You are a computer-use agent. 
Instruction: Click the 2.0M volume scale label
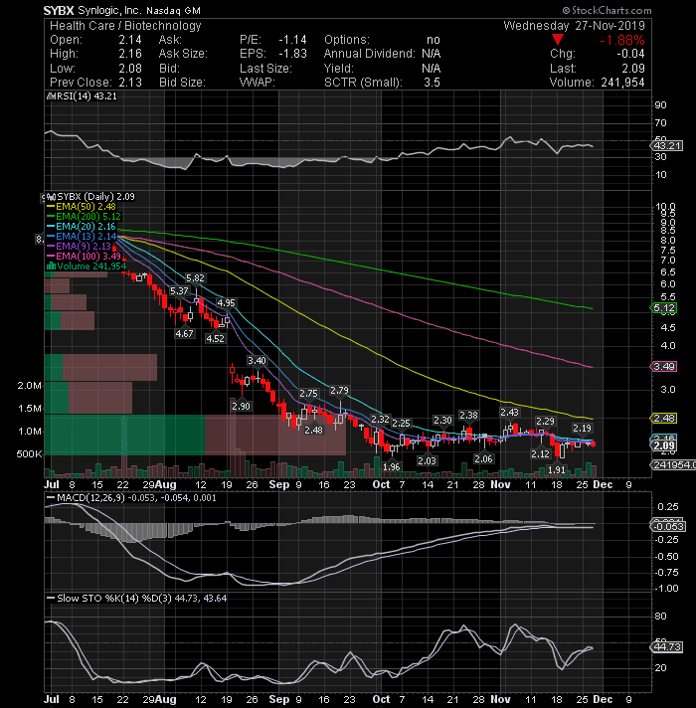tap(30, 385)
